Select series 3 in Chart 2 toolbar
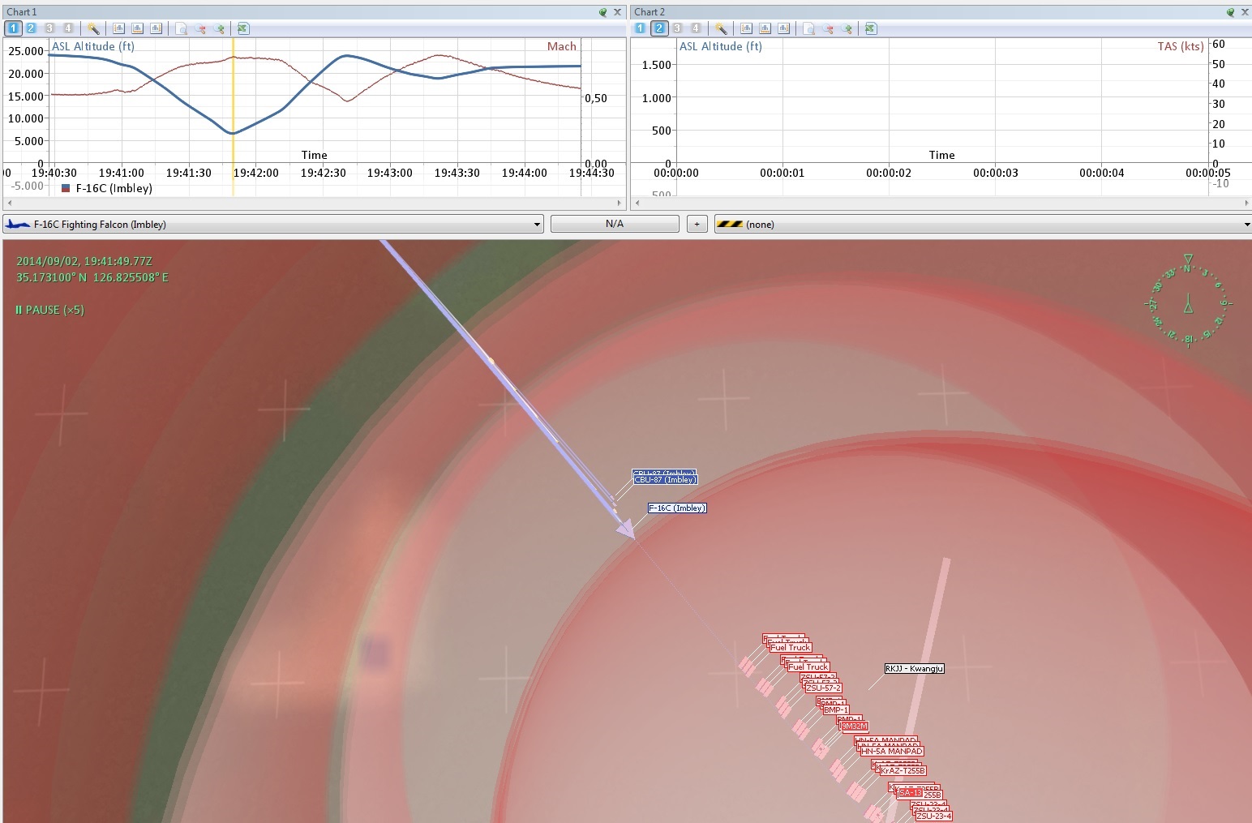Viewport: 1252px width, 823px height. tap(677, 28)
